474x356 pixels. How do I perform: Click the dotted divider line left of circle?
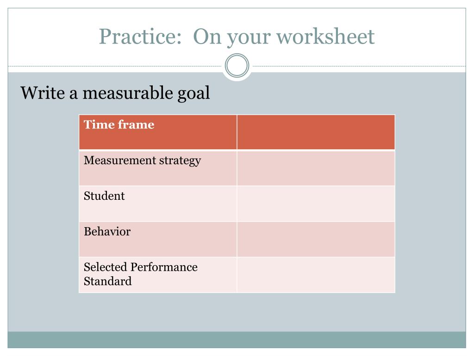point(115,66)
